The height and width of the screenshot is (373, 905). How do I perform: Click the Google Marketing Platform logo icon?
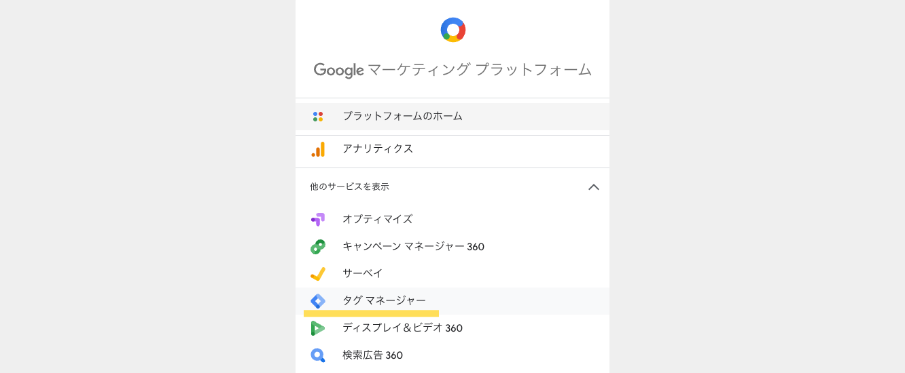coord(453,30)
